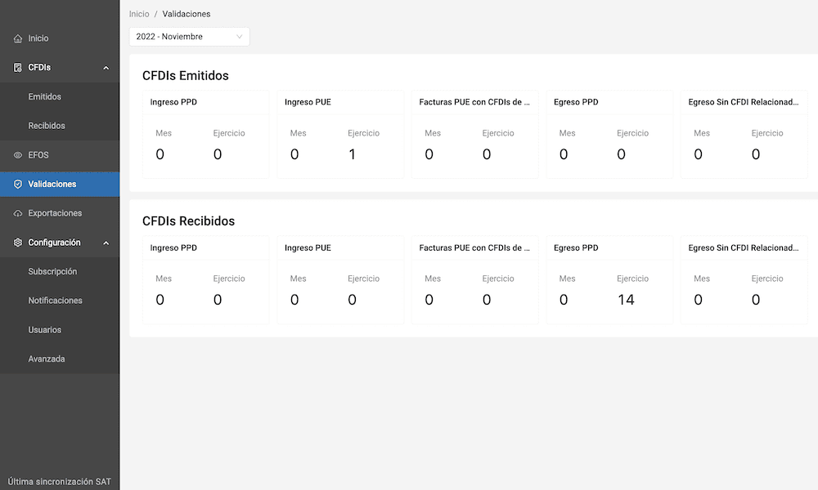Viewport: 818px width, 490px height.
Task: Click the Inicio breadcrumb link
Action: click(x=139, y=14)
